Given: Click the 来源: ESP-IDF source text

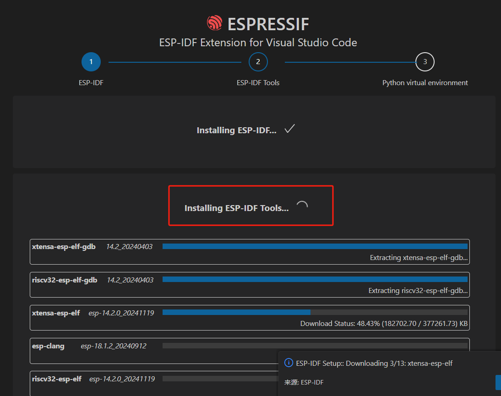Looking at the screenshot, I should coord(304,382).
